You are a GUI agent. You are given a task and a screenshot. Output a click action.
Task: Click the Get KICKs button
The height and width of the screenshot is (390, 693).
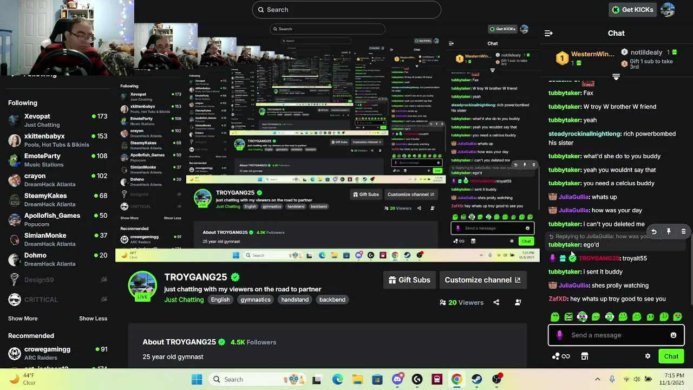click(x=633, y=10)
